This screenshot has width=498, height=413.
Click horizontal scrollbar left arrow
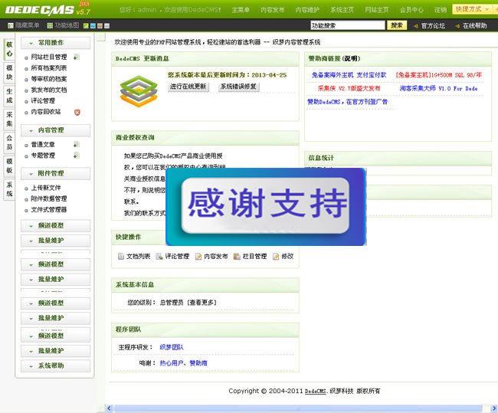click(109, 408)
